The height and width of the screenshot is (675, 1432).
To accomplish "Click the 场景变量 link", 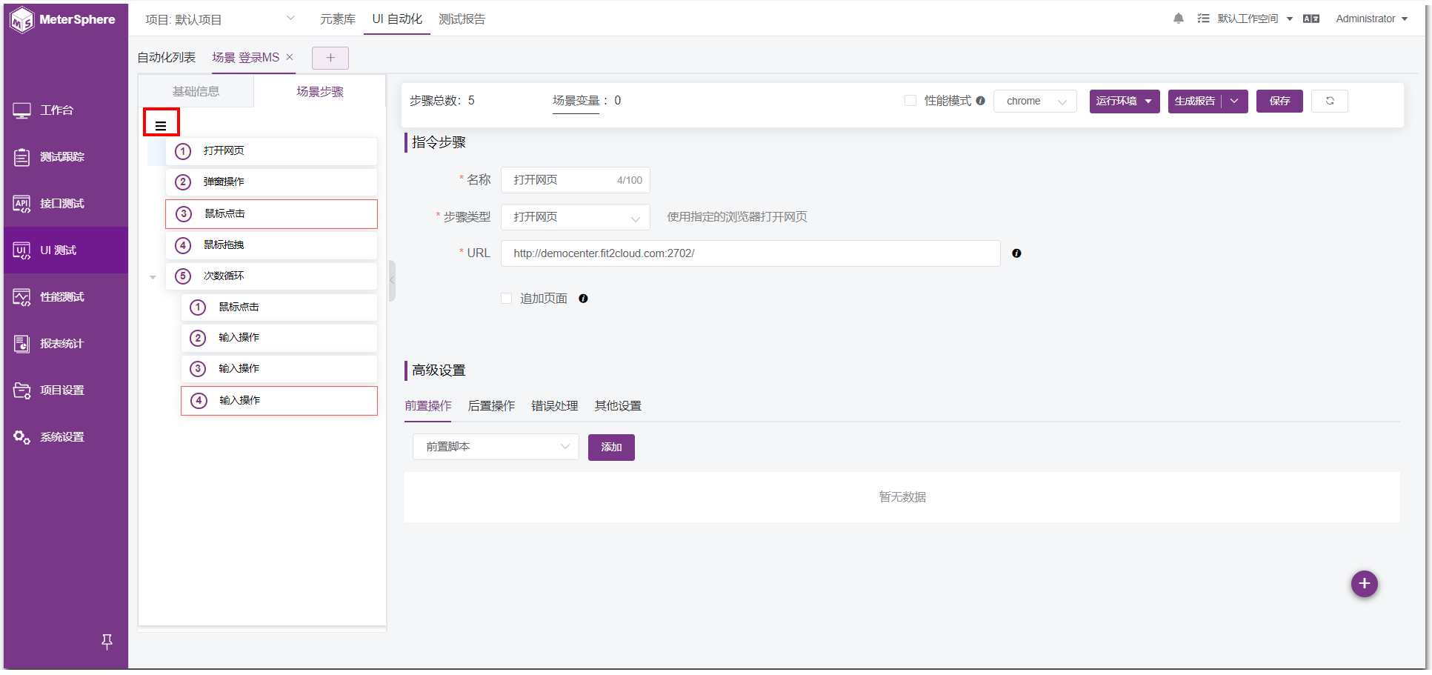I will (576, 101).
